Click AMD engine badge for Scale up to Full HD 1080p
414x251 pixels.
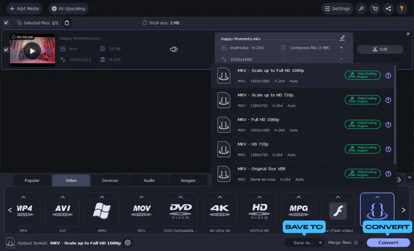[362, 75]
